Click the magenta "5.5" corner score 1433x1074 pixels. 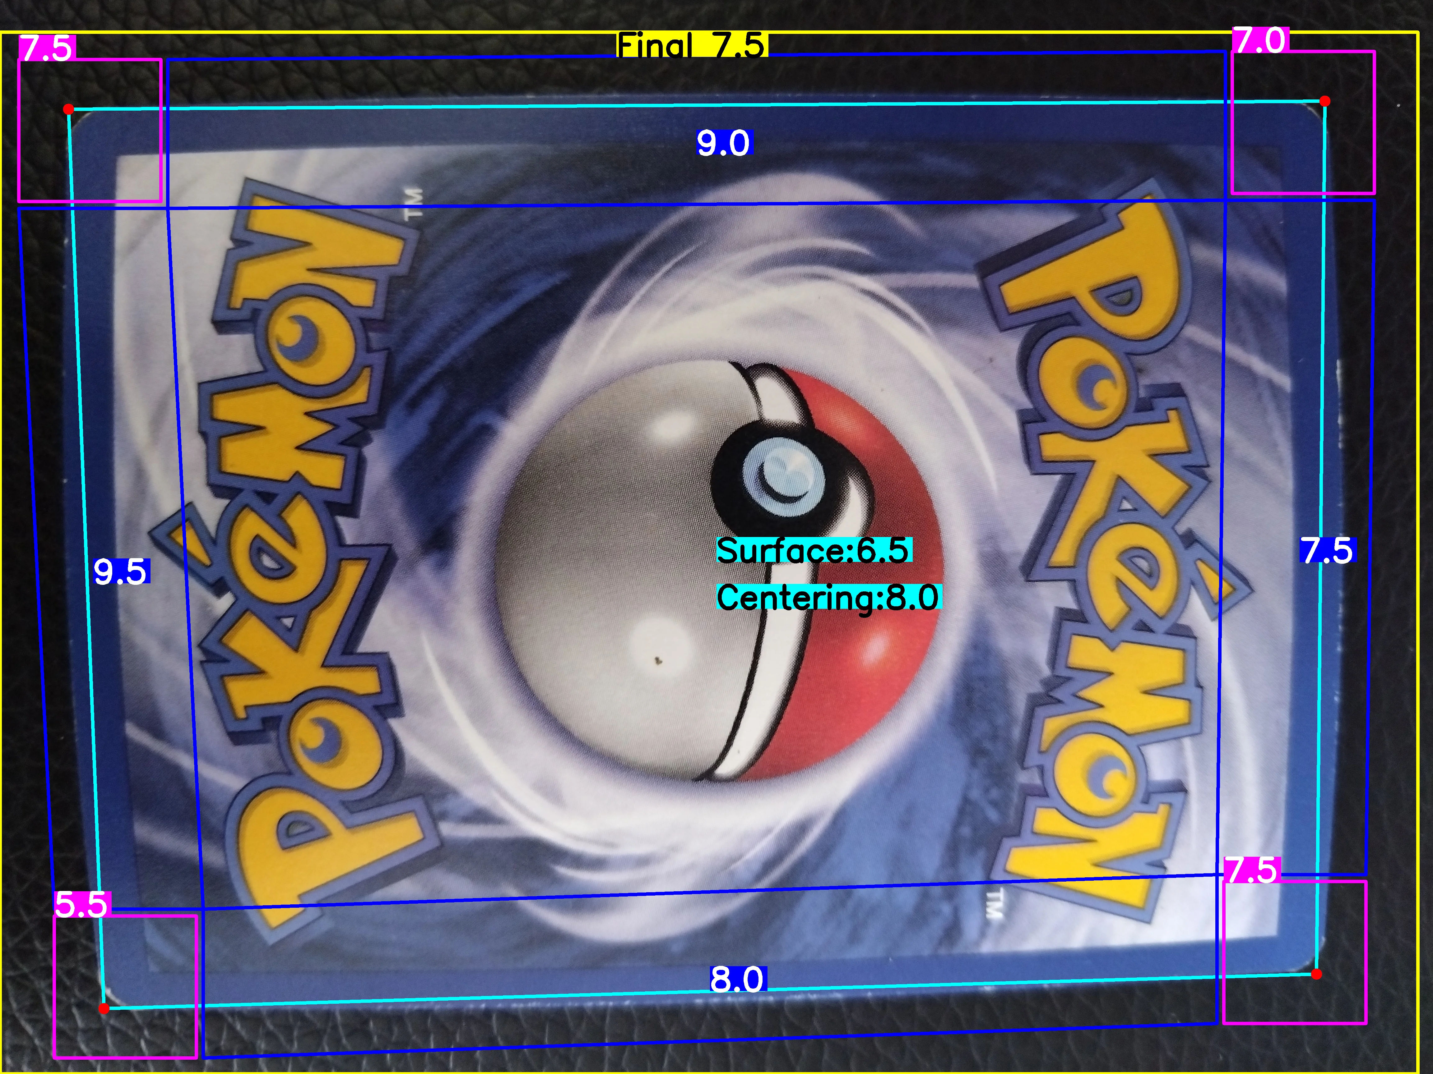click(82, 904)
